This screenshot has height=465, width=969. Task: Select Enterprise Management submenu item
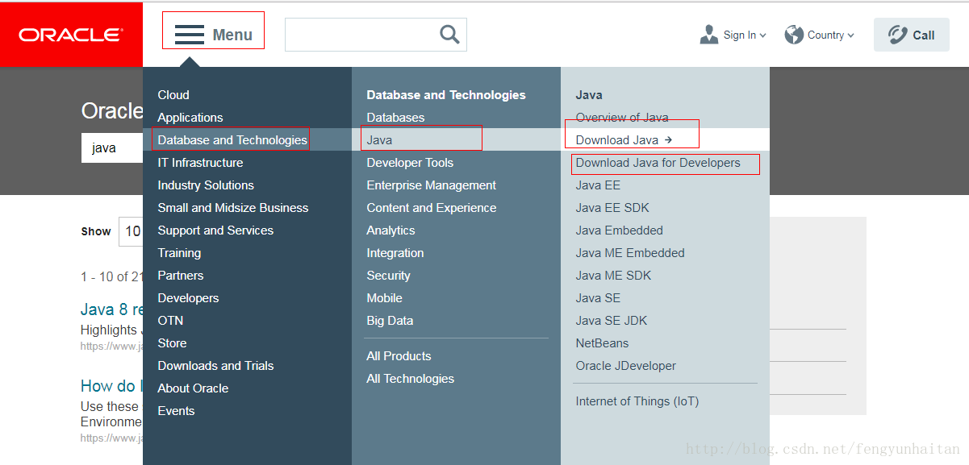(432, 185)
